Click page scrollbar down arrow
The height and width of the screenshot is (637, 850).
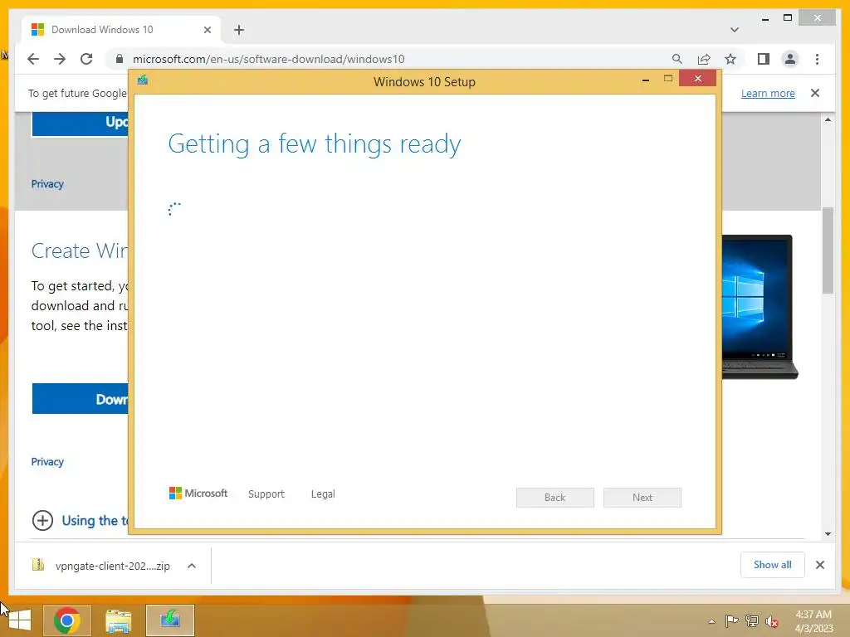828,534
